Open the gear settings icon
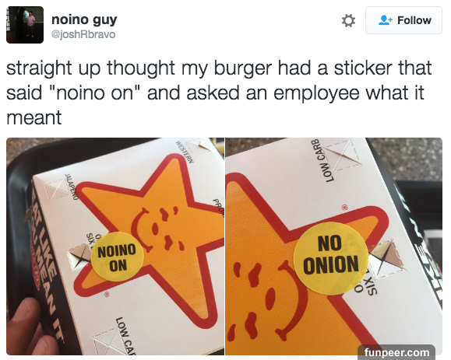This screenshot has height=360, width=451. (348, 21)
